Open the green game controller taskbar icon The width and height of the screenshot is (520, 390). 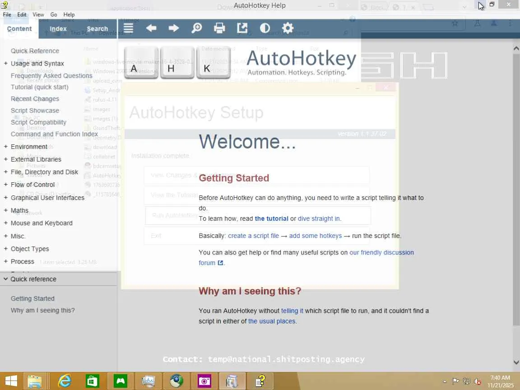pos(121,381)
